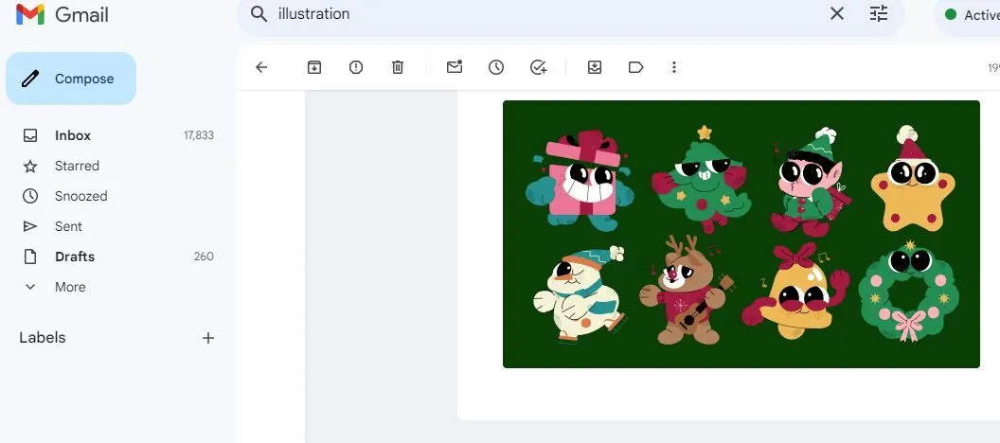Image resolution: width=1000 pixels, height=443 pixels.
Task: Open the More options three-dot menu
Action: [x=674, y=67]
